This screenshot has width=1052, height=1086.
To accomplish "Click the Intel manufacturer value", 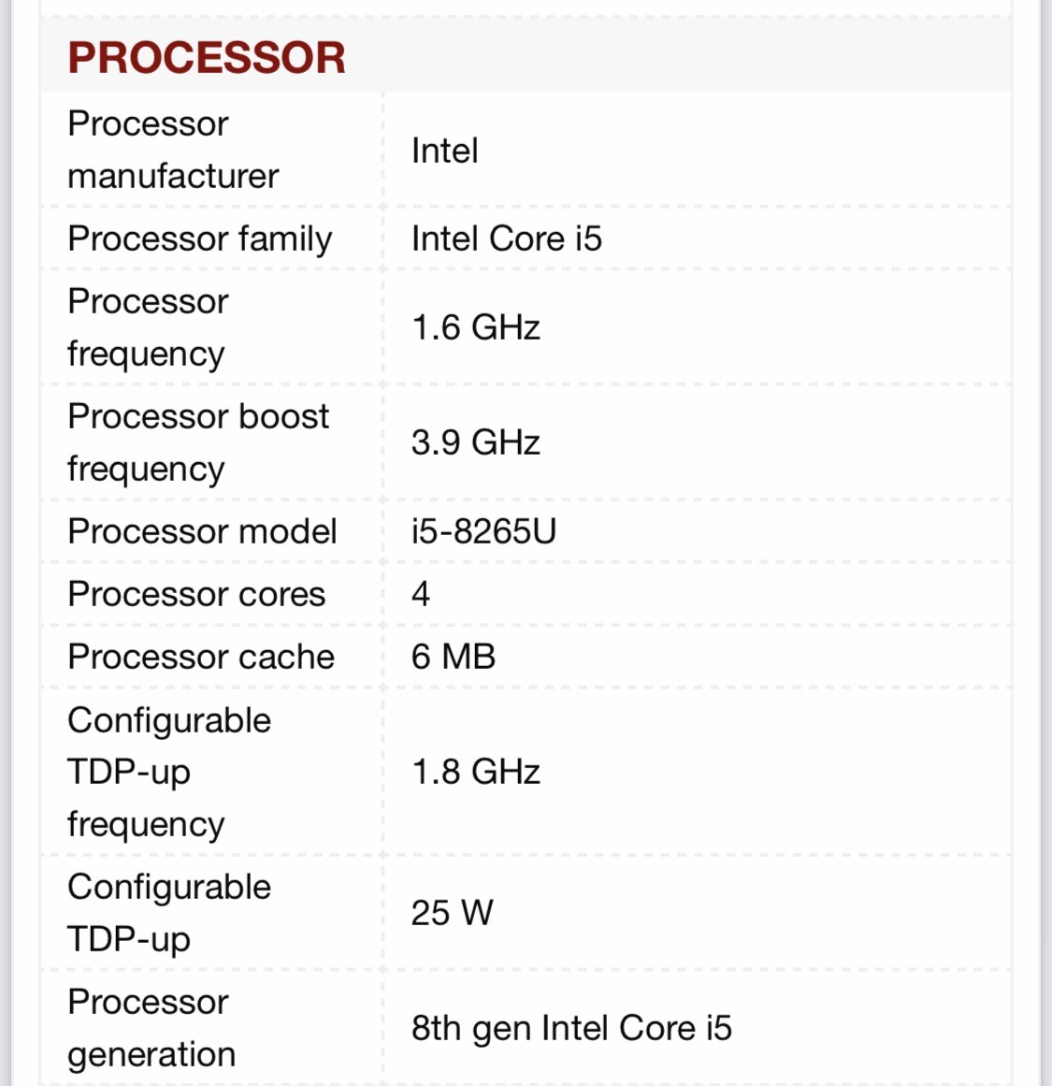I will click(444, 151).
